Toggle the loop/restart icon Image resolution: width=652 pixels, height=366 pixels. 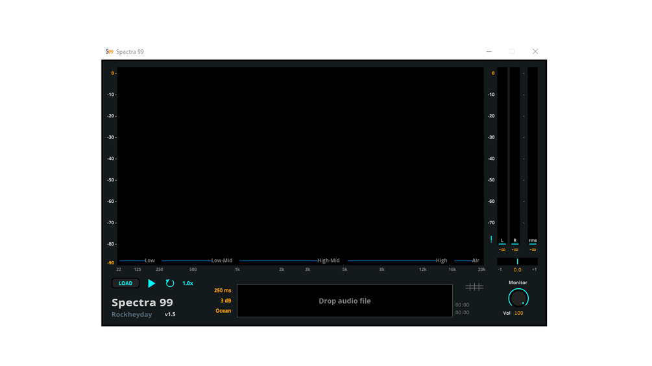pos(170,284)
